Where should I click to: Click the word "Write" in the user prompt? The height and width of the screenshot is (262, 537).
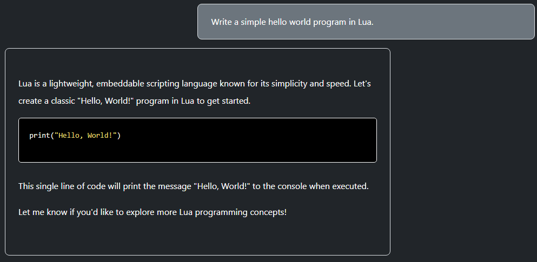pos(221,22)
